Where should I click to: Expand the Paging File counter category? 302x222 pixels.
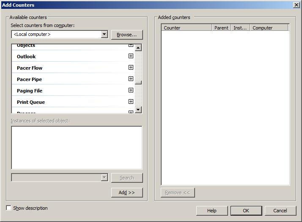point(131,90)
